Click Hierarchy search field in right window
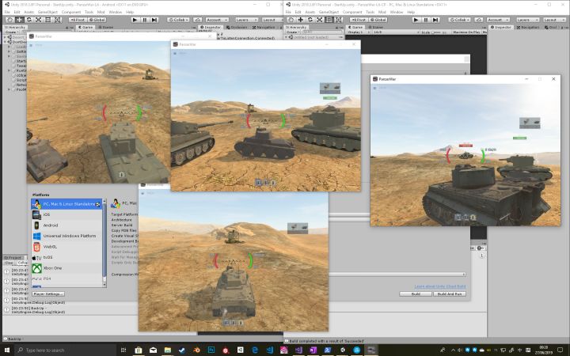Viewport: 570px width, 356px height. [322, 32]
